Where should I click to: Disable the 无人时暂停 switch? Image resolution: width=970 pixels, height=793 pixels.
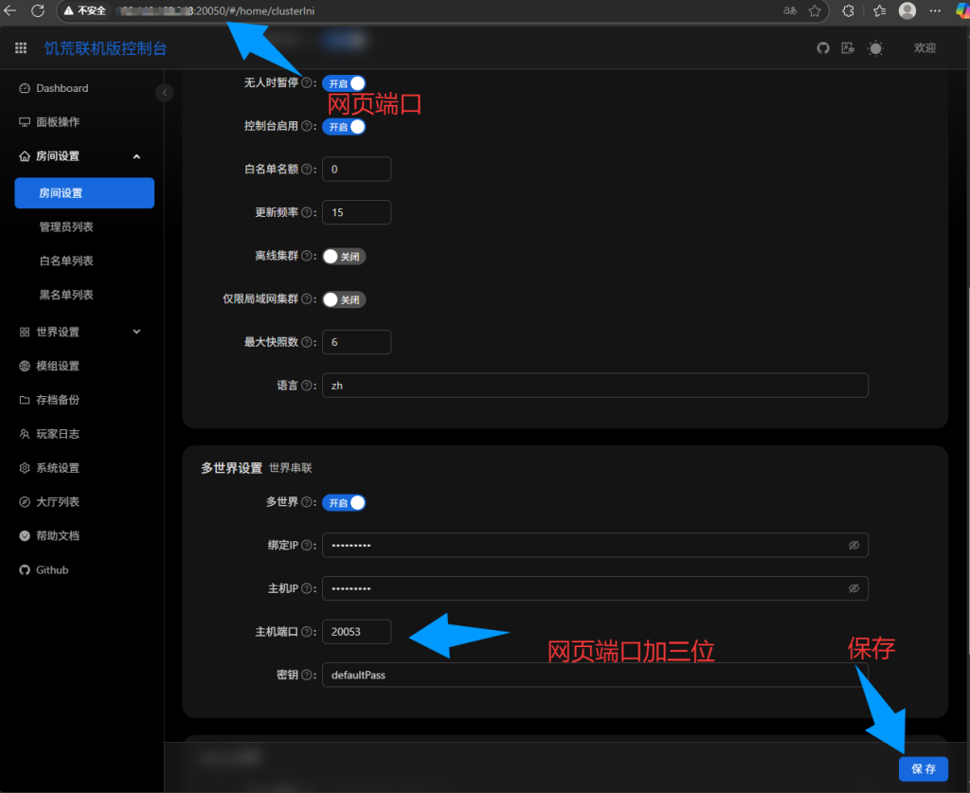(344, 83)
